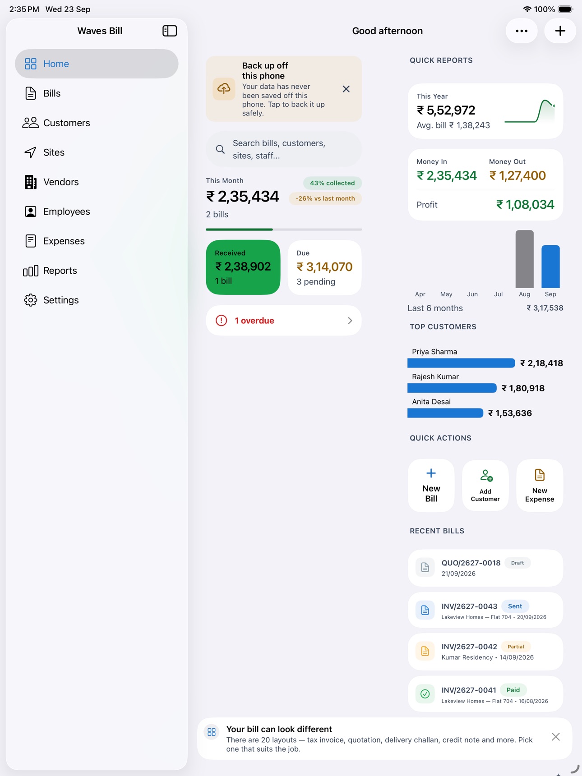Click the overdue alert warning icon
582x776 pixels.
[x=221, y=321]
